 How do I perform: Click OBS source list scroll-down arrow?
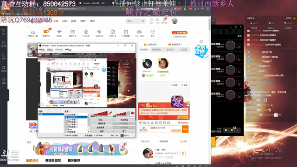[89, 131]
